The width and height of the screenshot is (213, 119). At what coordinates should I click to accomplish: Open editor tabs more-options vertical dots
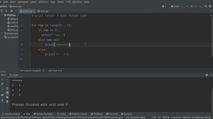(x=211, y=11)
